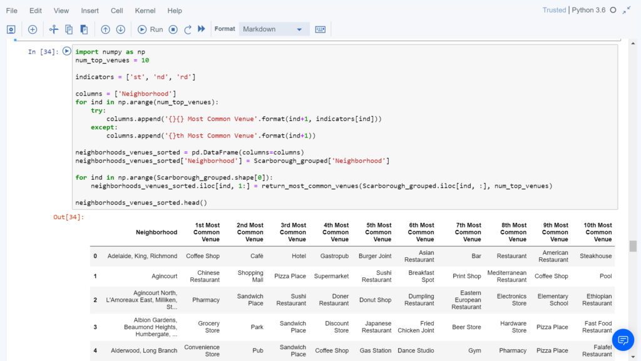
Task: Open the Markdown cell type dropdown
Action: tap(274, 29)
